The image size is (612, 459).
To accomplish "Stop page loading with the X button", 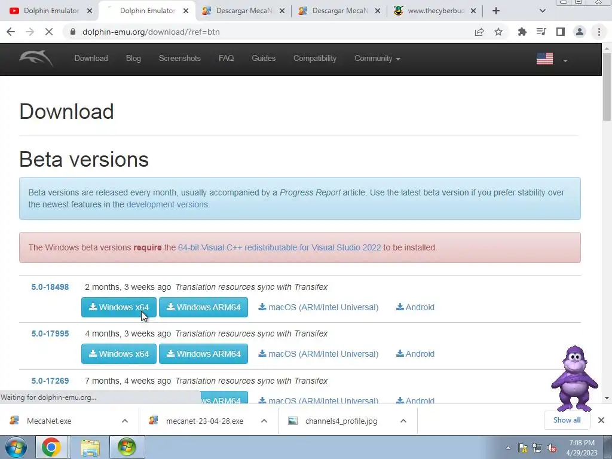I will (x=49, y=32).
